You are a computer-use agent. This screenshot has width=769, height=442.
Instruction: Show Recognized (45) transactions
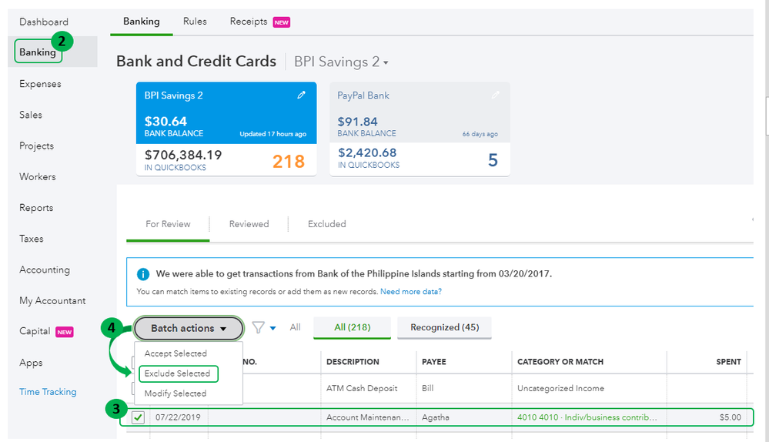pos(444,328)
